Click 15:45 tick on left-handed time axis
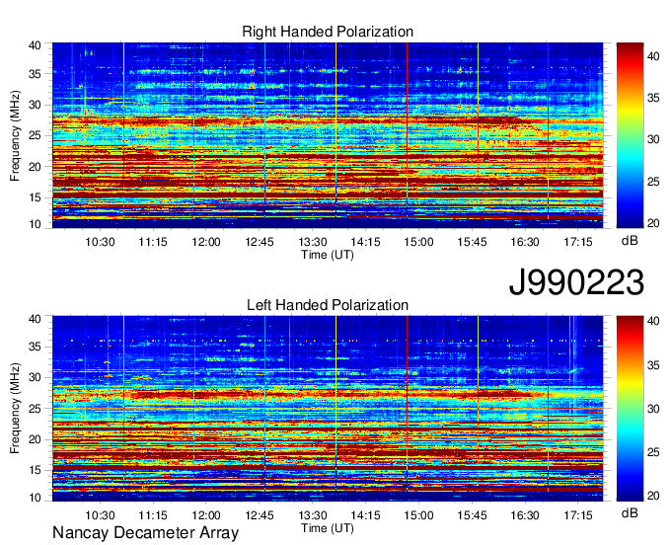Viewport: 671px width, 545px height. 472,515
